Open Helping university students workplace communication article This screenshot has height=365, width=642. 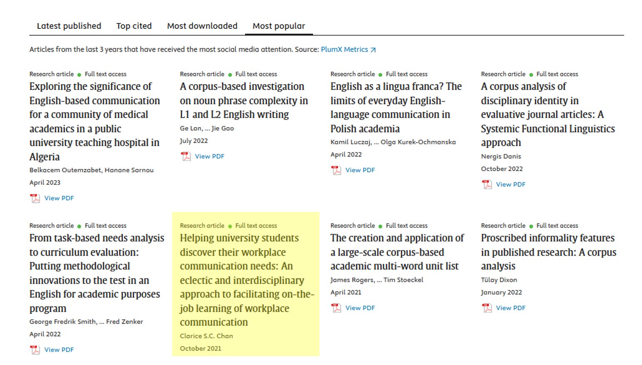click(x=247, y=280)
